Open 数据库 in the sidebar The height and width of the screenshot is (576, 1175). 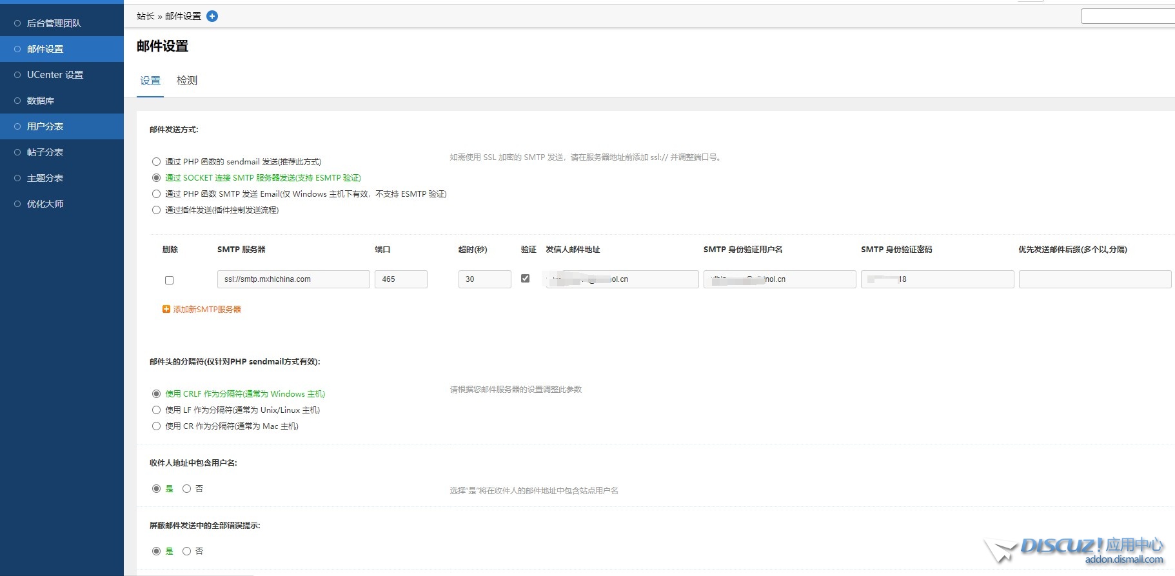click(62, 101)
